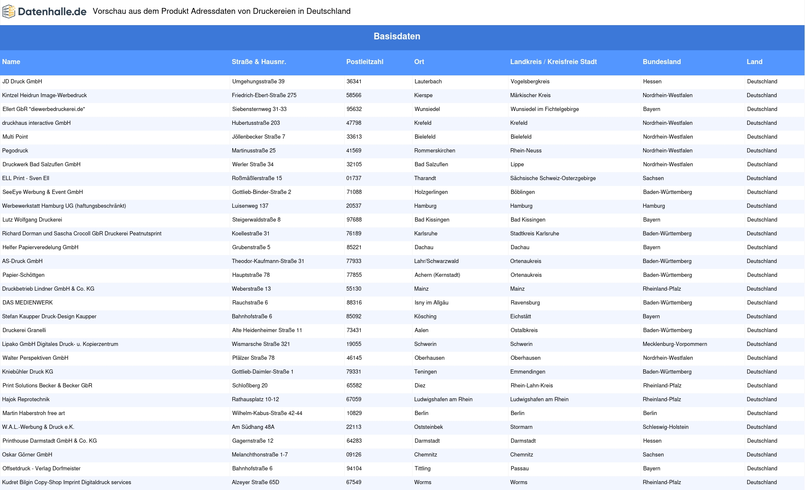
Task: Click the Name column header
Action: [x=11, y=62]
